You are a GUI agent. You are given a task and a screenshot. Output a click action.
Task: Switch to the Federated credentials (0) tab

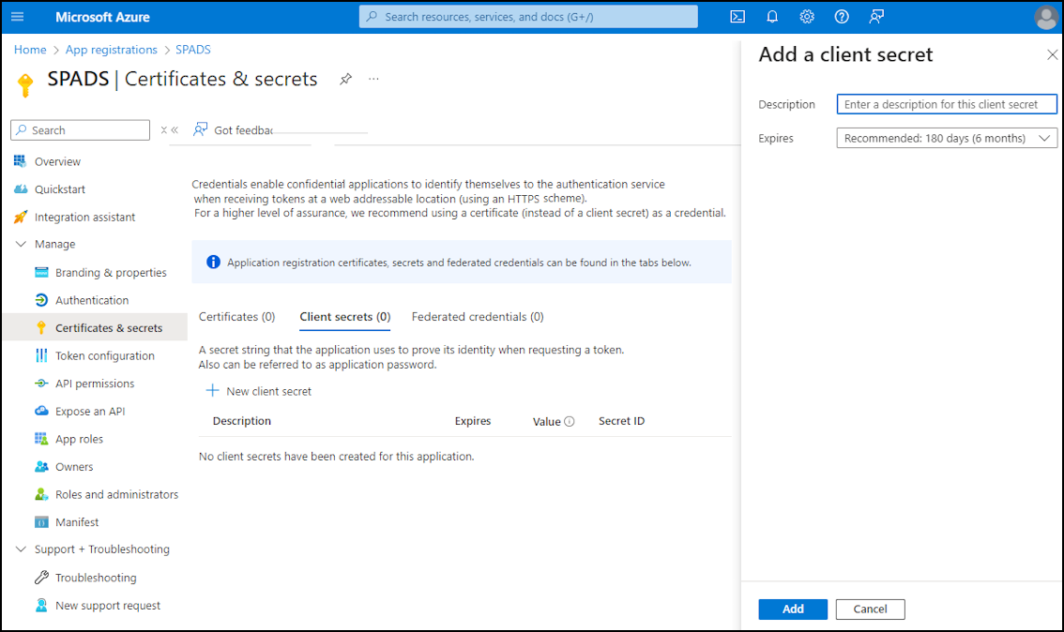tap(478, 317)
